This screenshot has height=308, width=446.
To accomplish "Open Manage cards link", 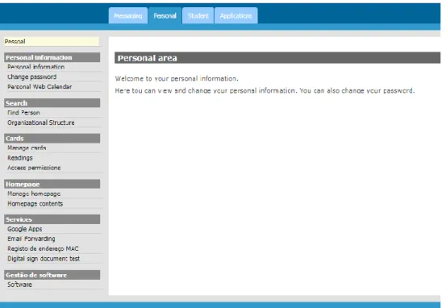I will tap(27, 148).
